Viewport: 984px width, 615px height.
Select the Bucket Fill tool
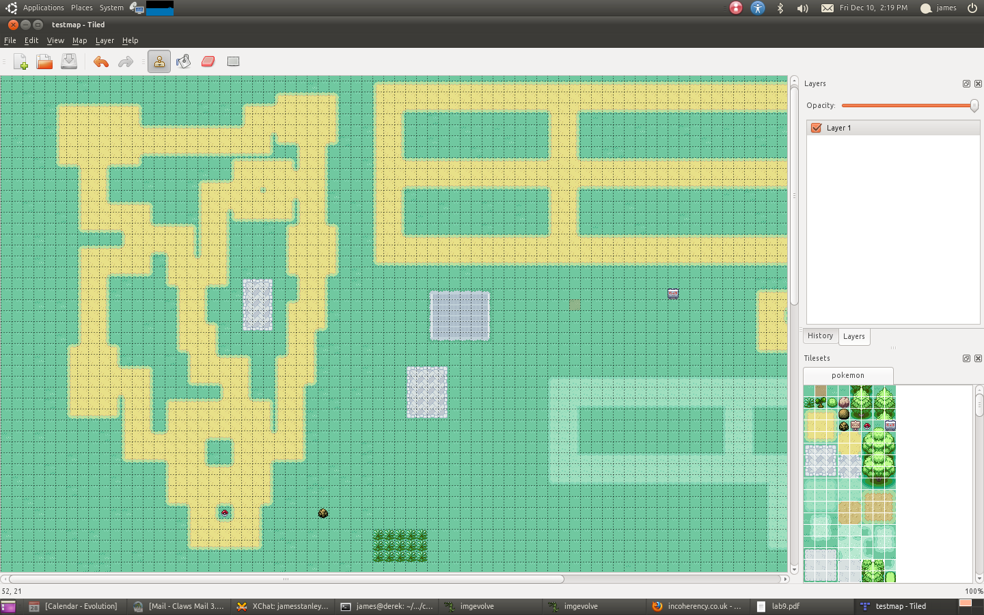[x=183, y=61]
